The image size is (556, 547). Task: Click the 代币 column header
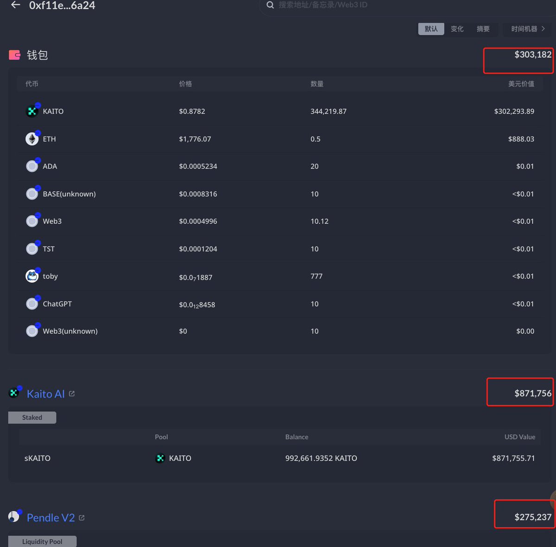pos(32,84)
